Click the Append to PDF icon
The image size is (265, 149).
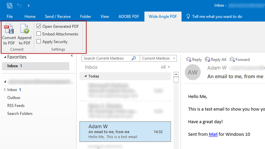tap(25, 29)
